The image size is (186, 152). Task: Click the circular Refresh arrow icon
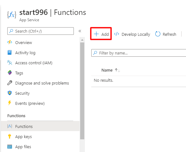(x=158, y=34)
